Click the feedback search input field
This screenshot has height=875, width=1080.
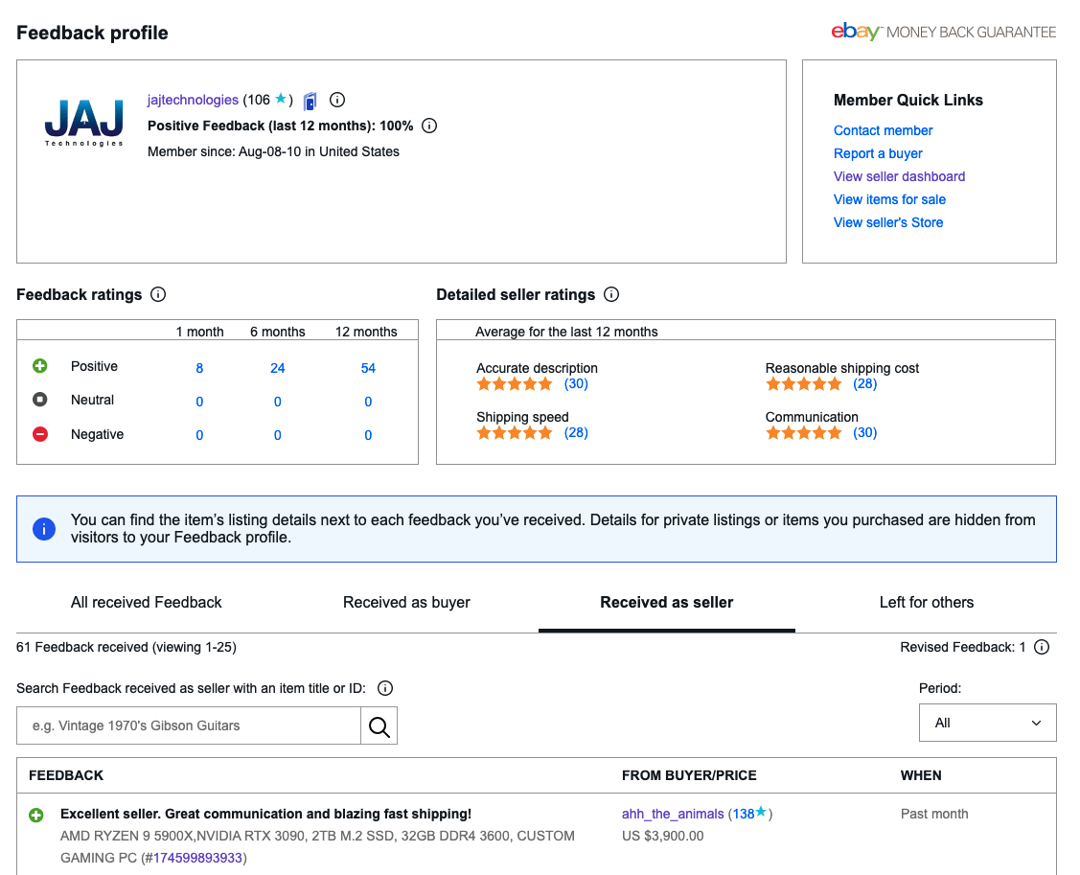point(189,726)
